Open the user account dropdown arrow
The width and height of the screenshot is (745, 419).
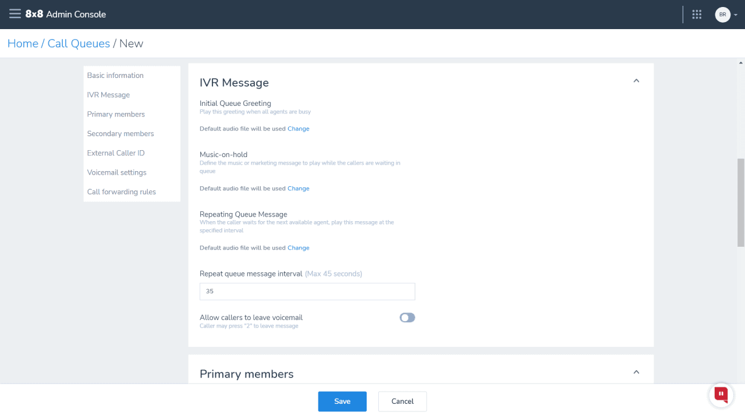736,15
